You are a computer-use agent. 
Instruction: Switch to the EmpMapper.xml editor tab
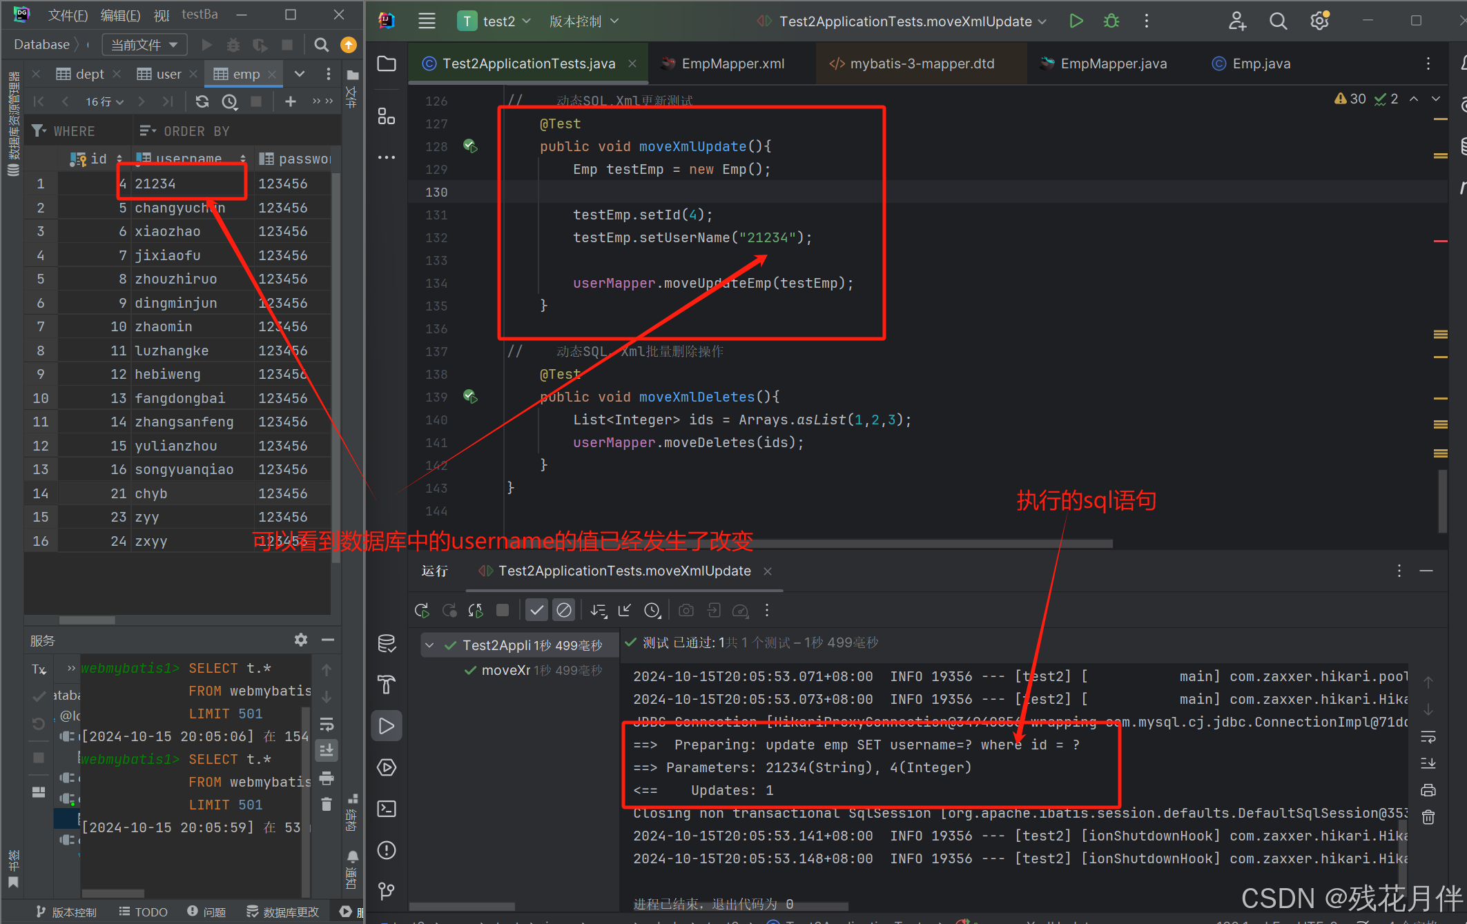pyautogui.click(x=732, y=64)
